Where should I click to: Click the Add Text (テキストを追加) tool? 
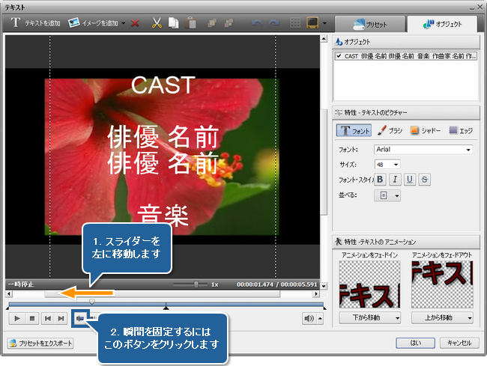coord(35,22)
